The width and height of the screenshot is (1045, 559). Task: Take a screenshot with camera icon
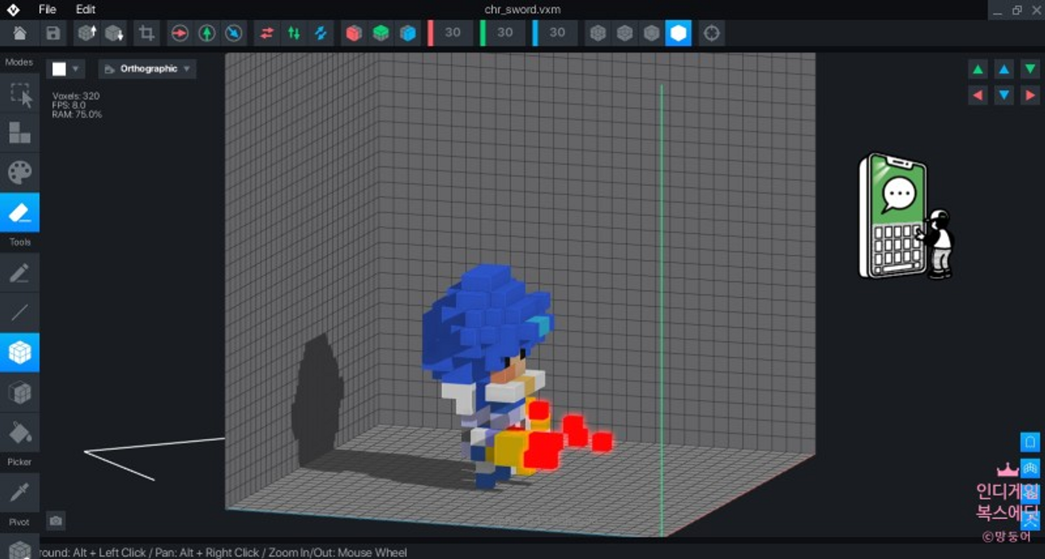(56, 520)
